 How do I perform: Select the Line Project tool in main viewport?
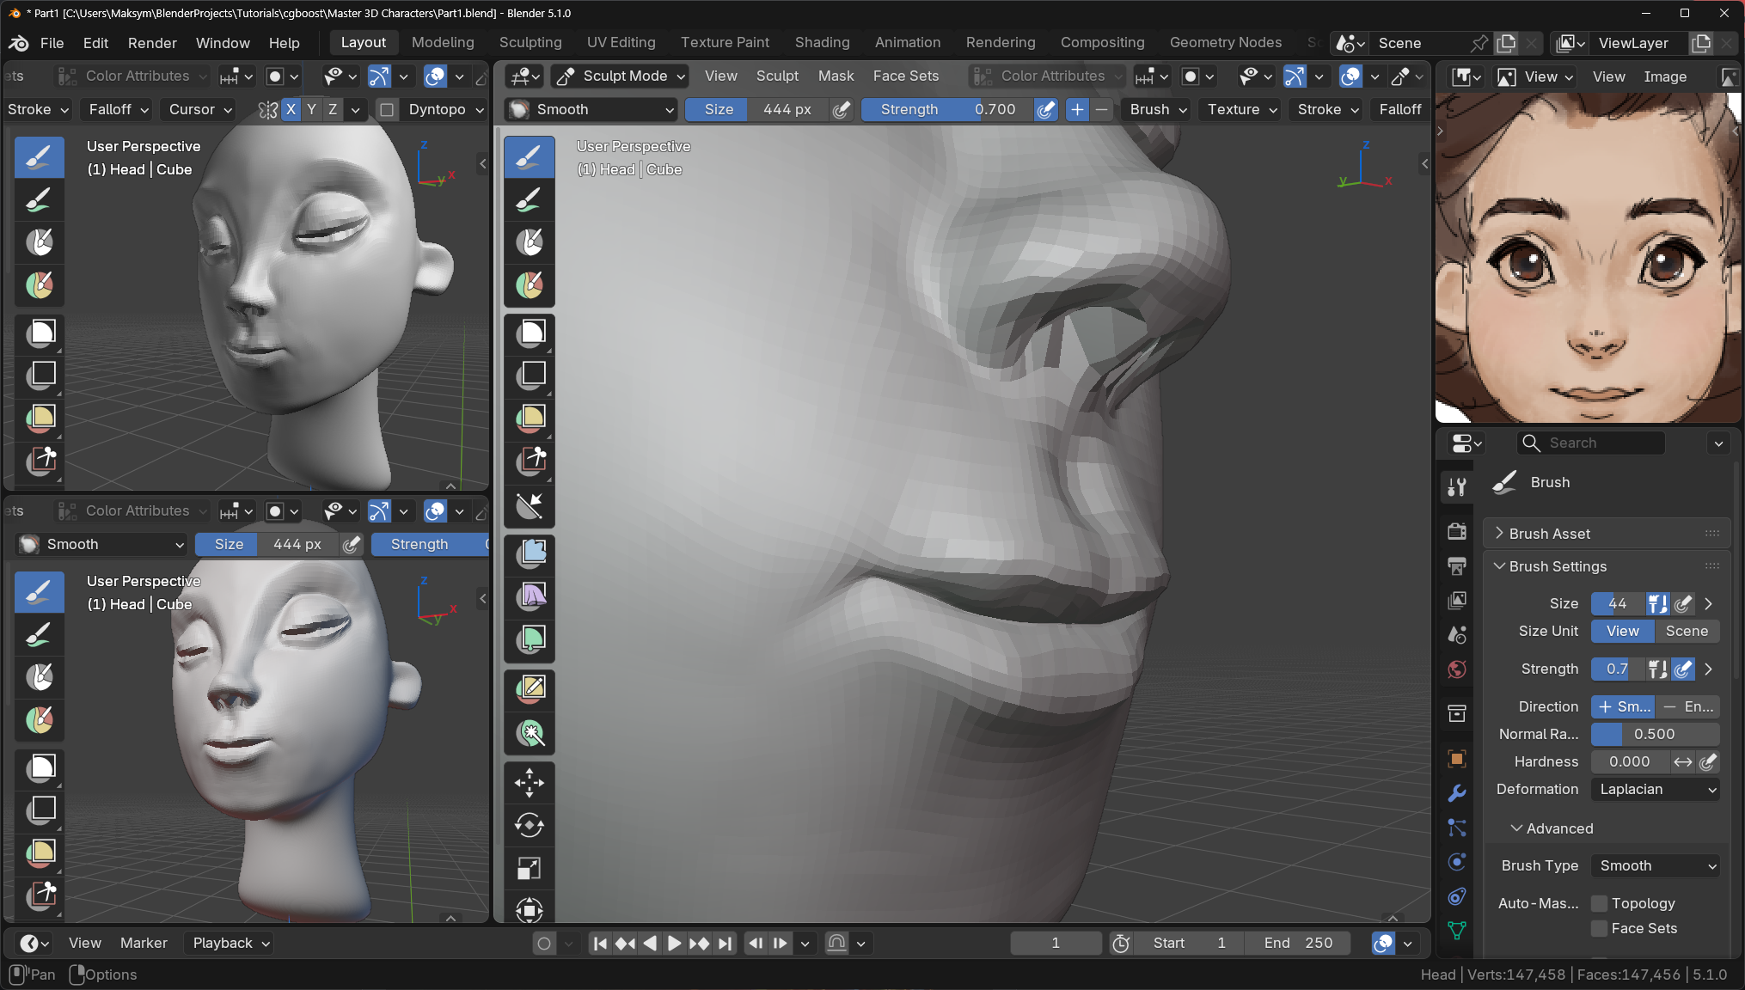(x=530, y=505)
